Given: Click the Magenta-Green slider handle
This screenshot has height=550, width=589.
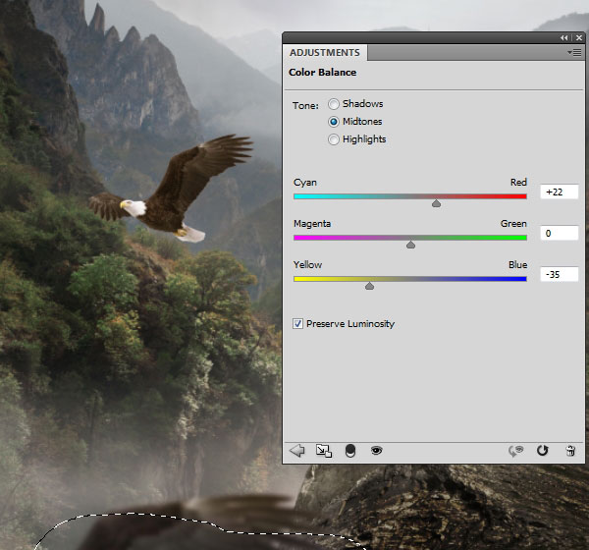Looking at the screenshot, I should click(x=410, y=246).
